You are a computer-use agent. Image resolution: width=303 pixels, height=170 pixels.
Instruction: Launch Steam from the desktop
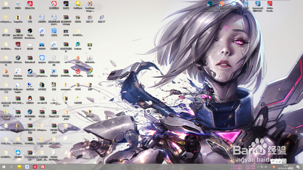(x=30, y=73)
